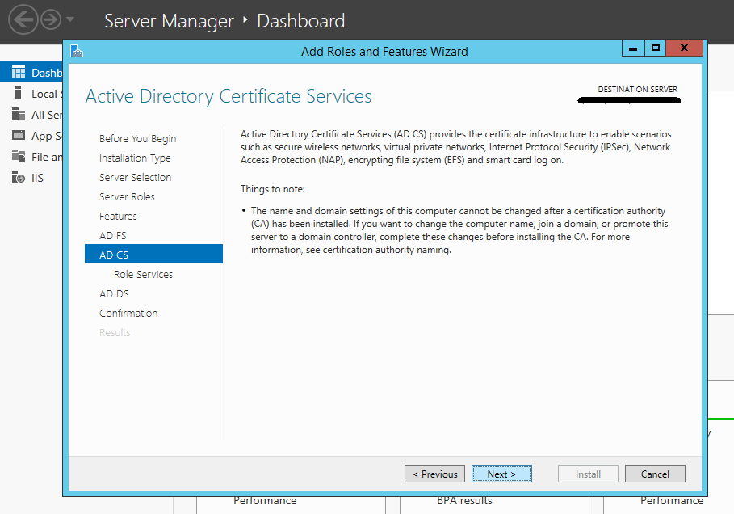Switch to the Installation Type step
Viewport: 734px width, 514px height.
pyautogui.click(x=135, y=158)
